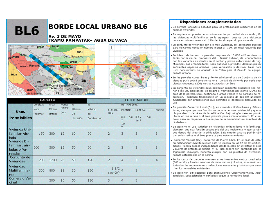Screen dimensions: 270x202
Task: Click the paragraph about uso turístico
Action: tap(217, 131)
